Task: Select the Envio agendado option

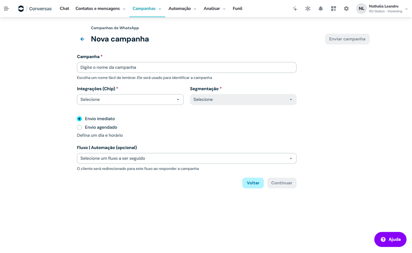Action: tap(80, 127)
